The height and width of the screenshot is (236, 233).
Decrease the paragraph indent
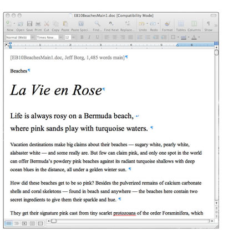tap(156, 38)
